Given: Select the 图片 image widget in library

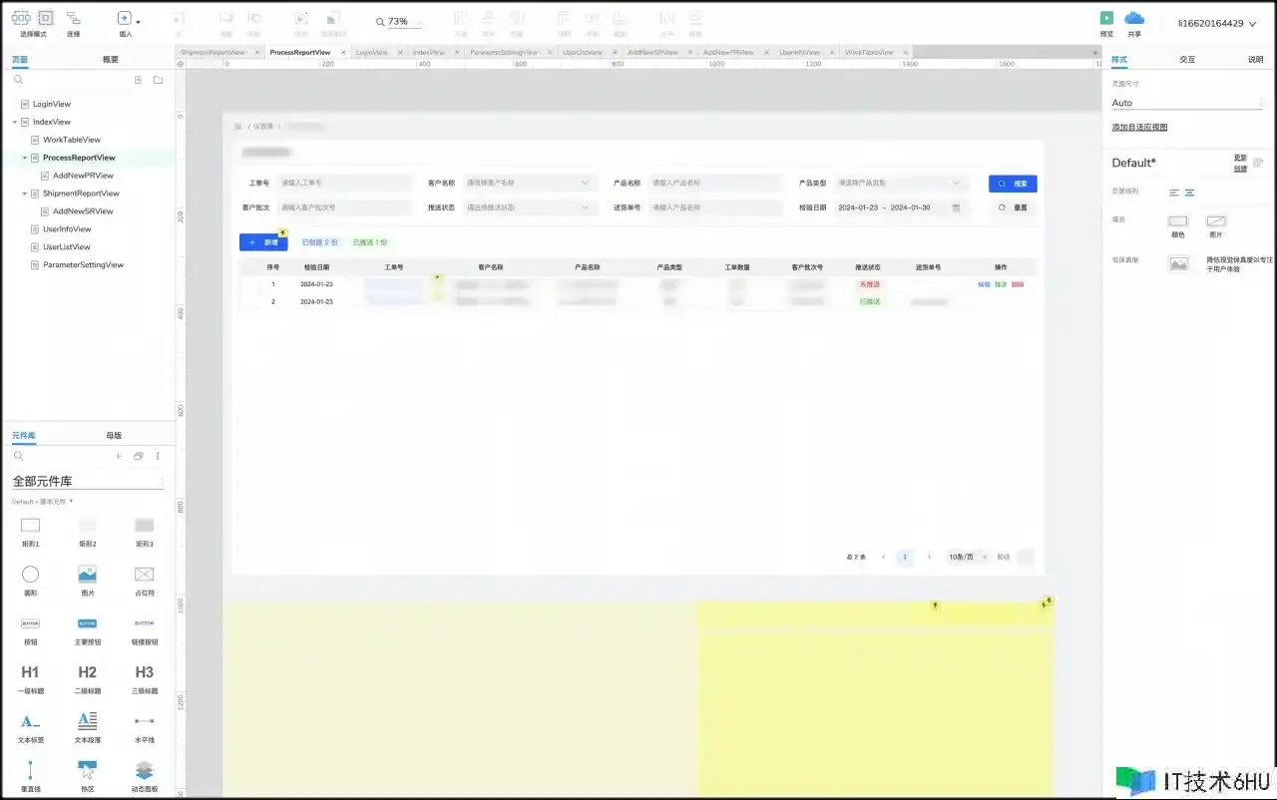Looking at the screenshot, I should coord(87,575).
